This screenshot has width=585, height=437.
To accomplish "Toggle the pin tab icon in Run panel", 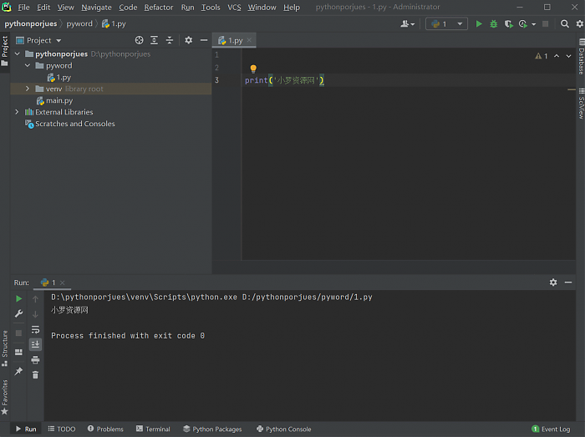I will (18, 371).
